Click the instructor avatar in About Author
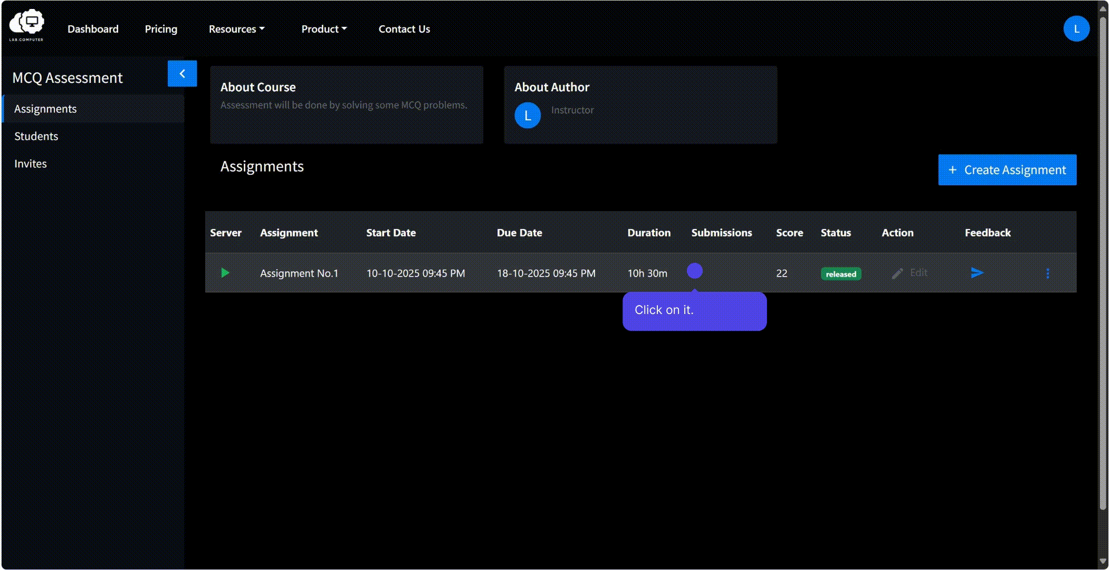 pos(528,116)
